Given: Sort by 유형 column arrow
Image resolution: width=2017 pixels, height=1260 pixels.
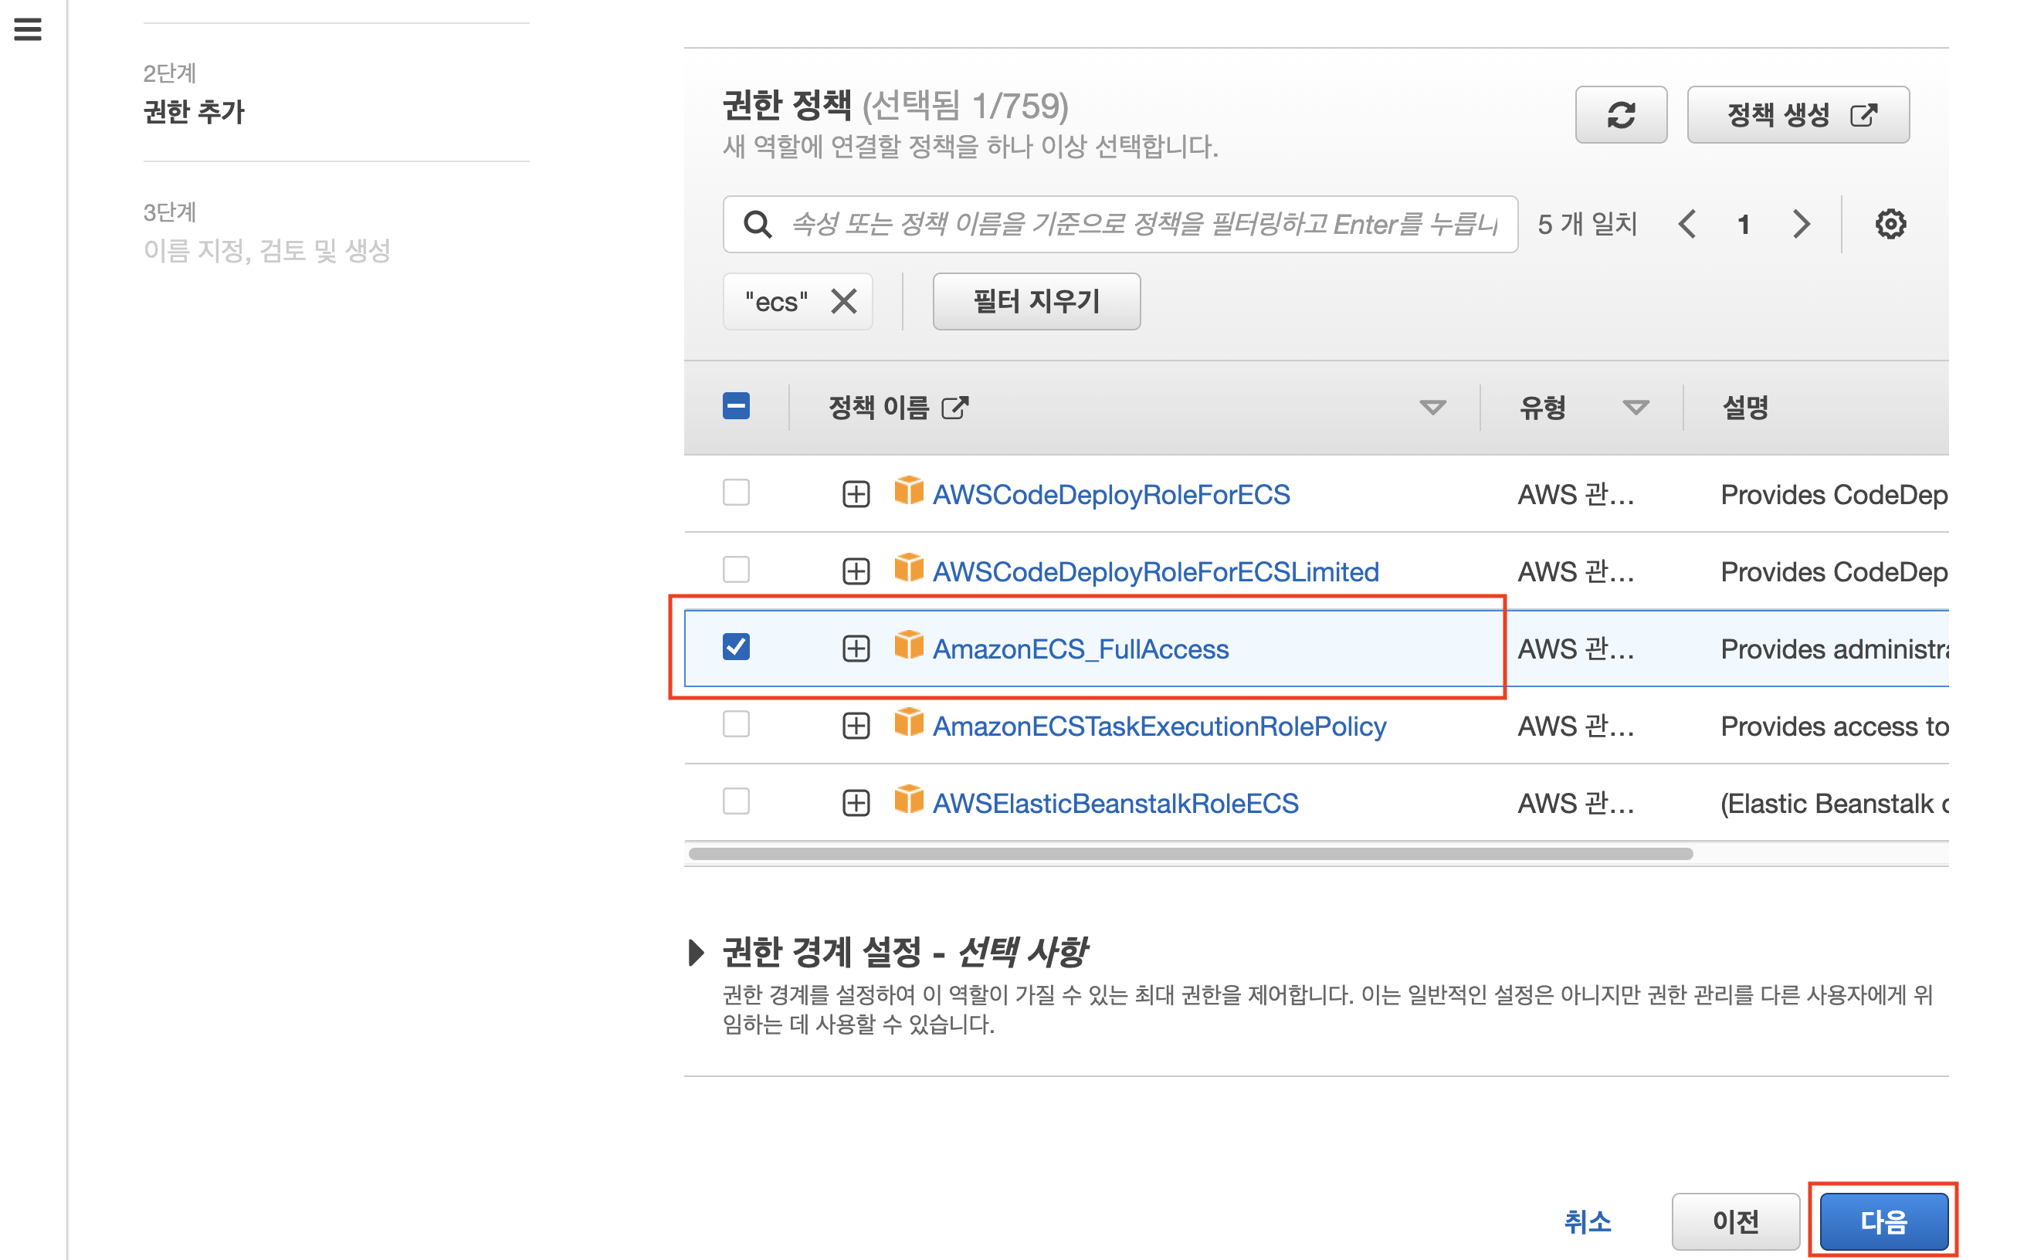Looking at the screenshot, I should tap(1636, 408).
